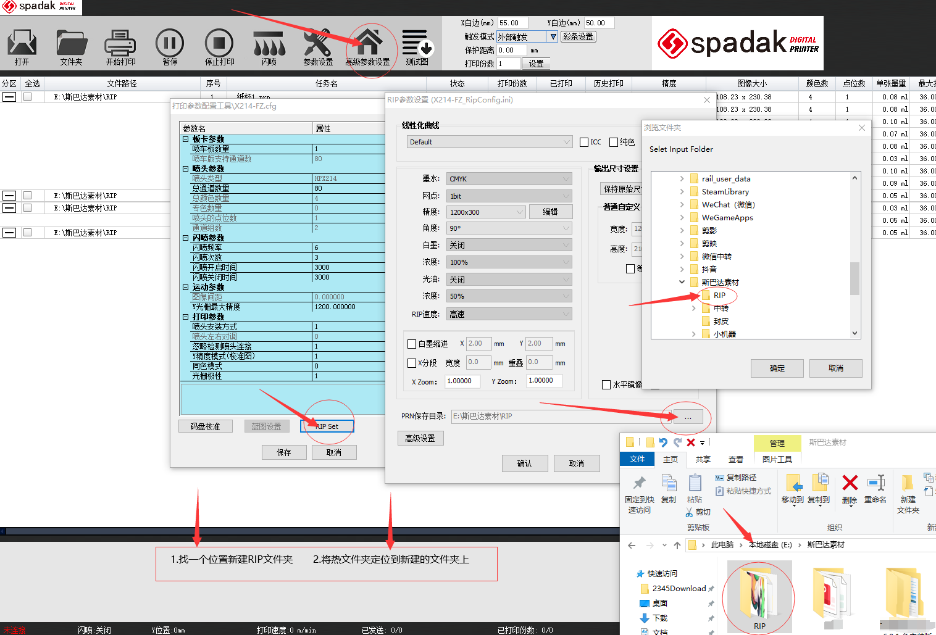This screenshot has width=936, height=635.
Task: Open the 网点 1bit dropdown
Action: click(509, 196)
